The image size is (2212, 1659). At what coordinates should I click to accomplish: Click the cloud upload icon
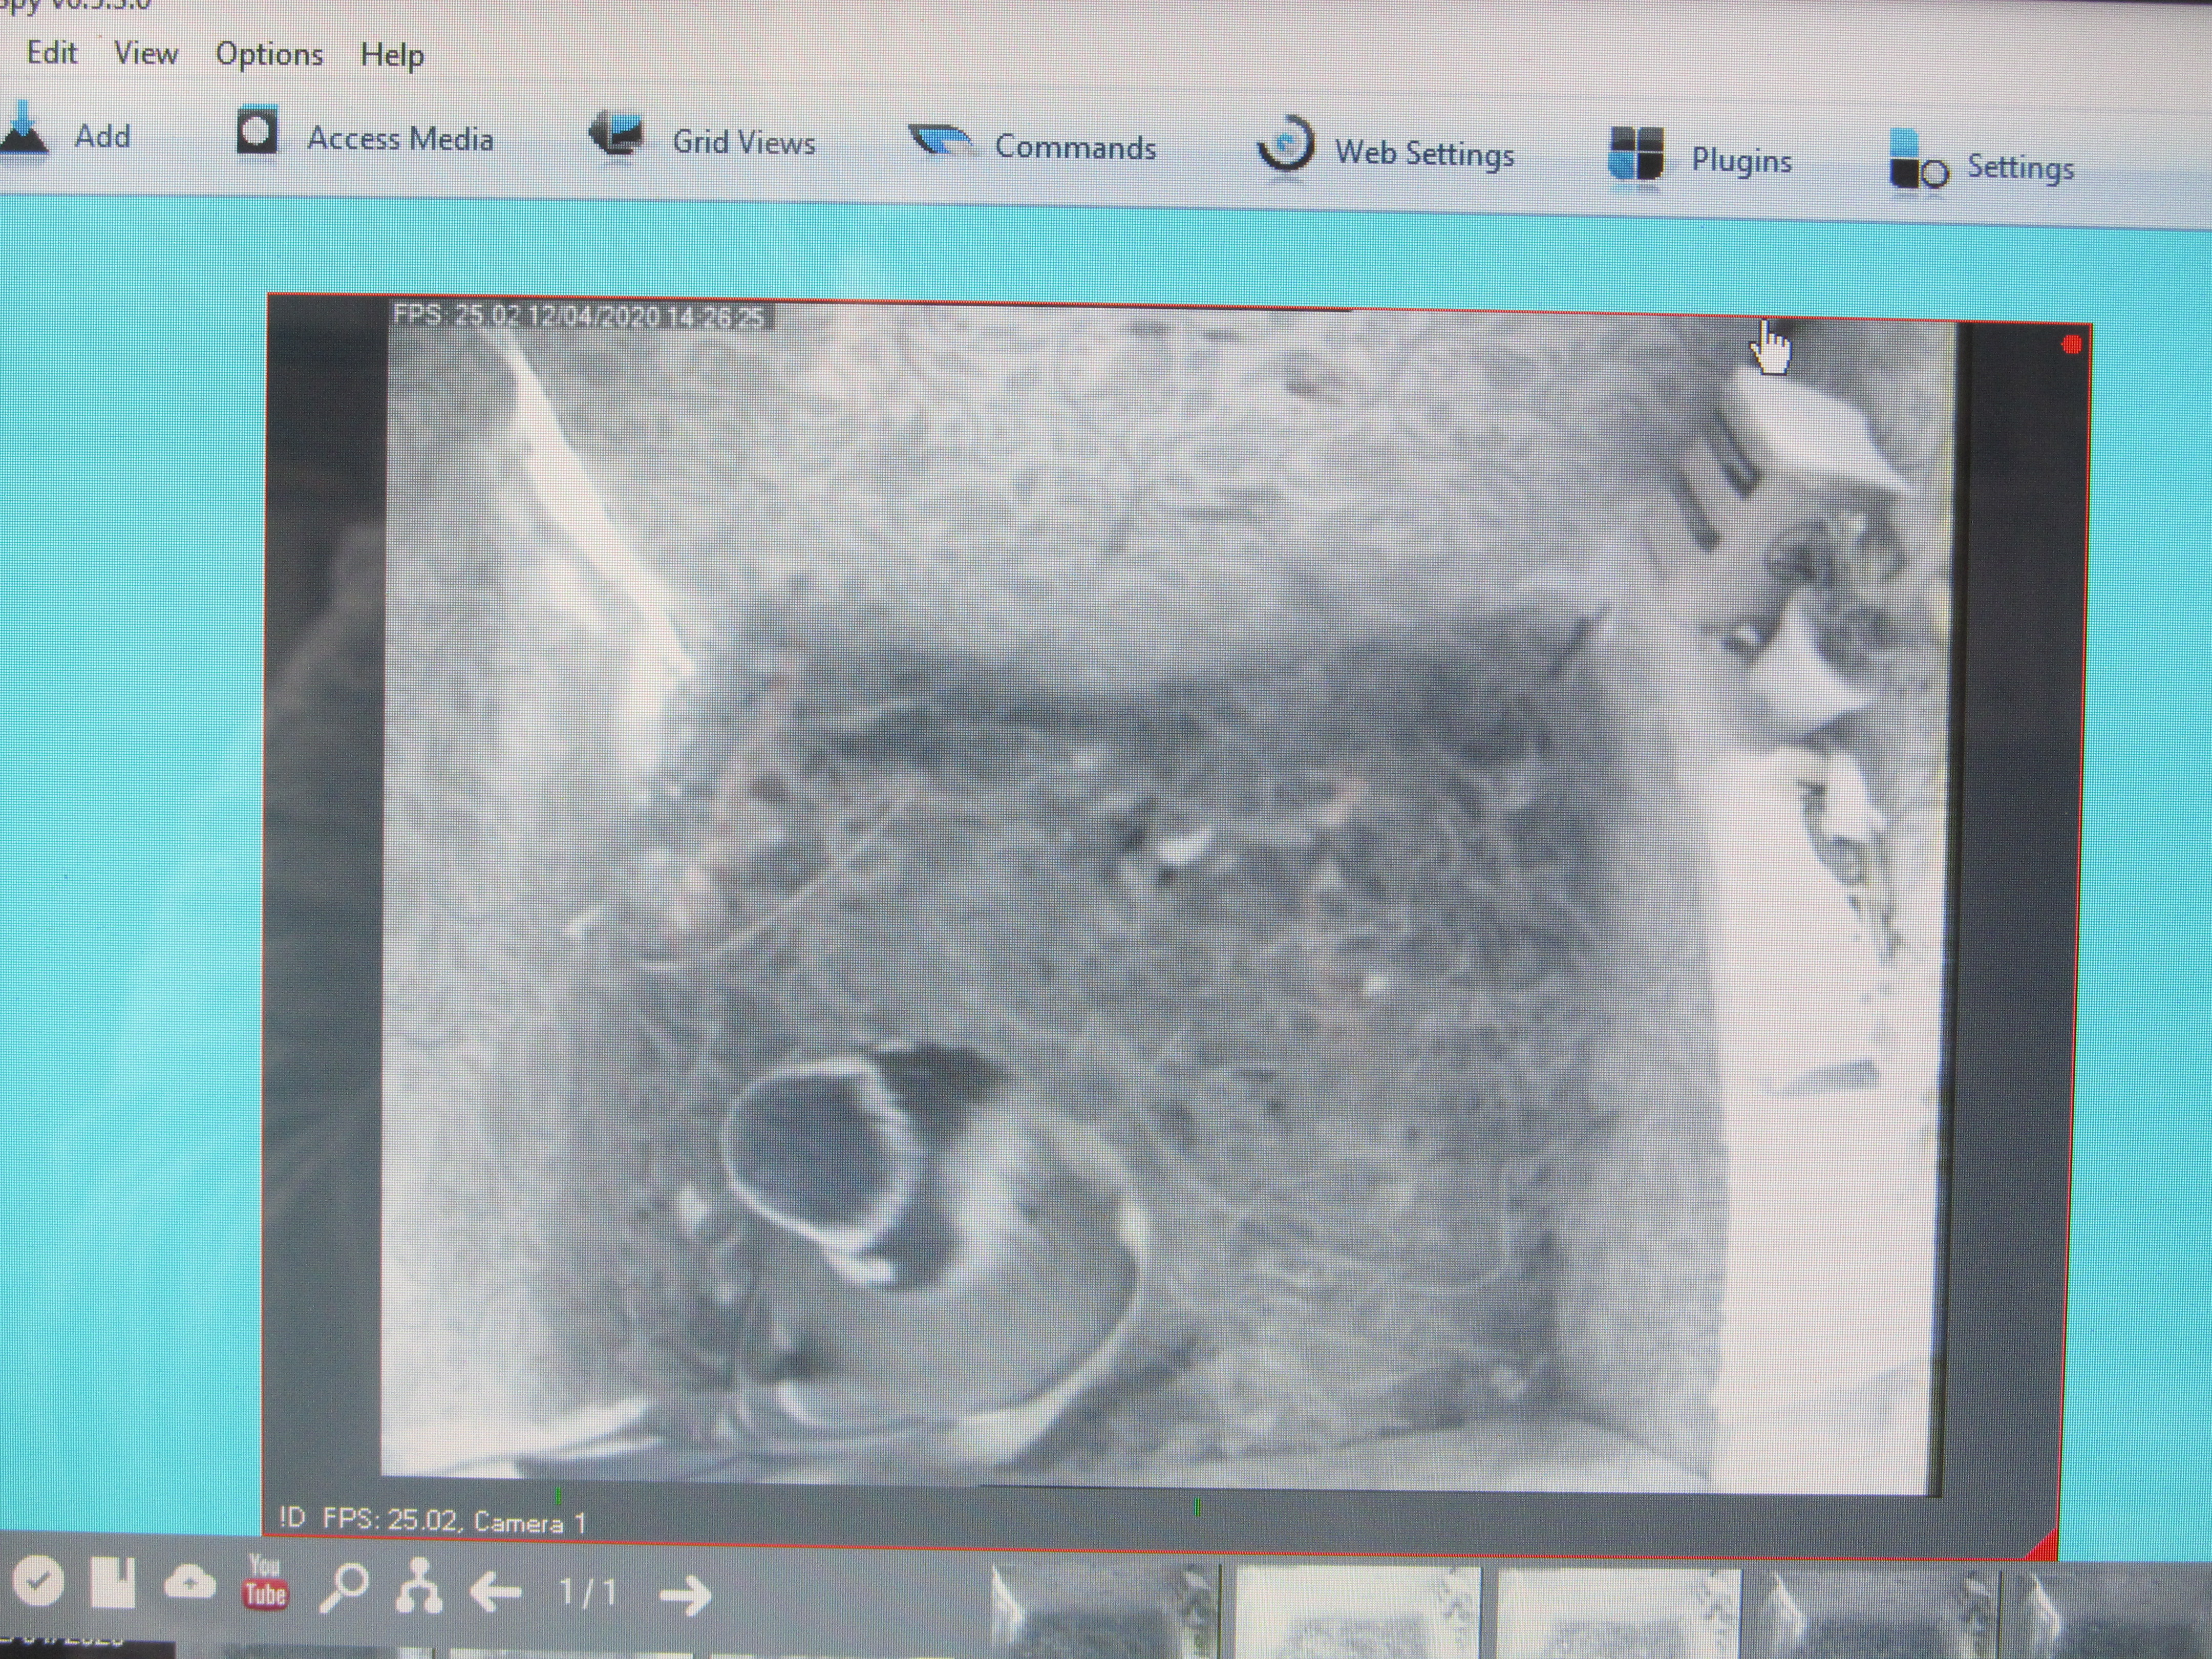pyautogui.click(x=189, y=1582)
